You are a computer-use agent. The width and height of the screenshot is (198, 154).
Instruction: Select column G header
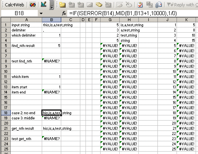click(x=110, y=20)
